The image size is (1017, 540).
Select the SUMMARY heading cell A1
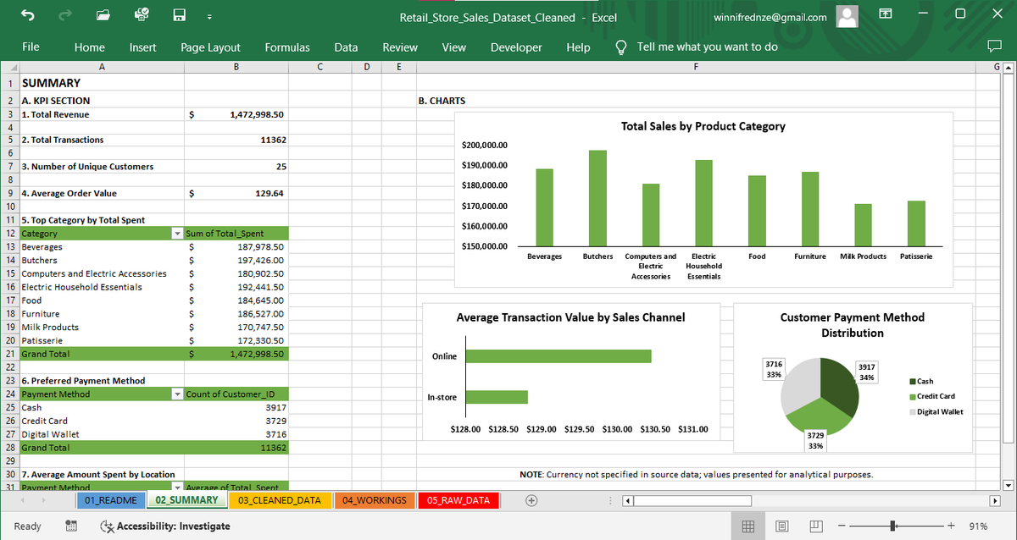tap(101, 83)
